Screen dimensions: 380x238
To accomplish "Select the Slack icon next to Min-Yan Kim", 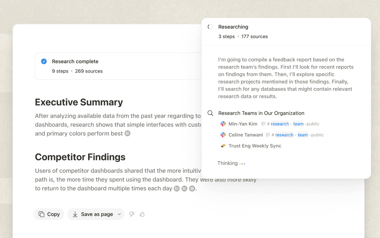I will coord(223,124).
